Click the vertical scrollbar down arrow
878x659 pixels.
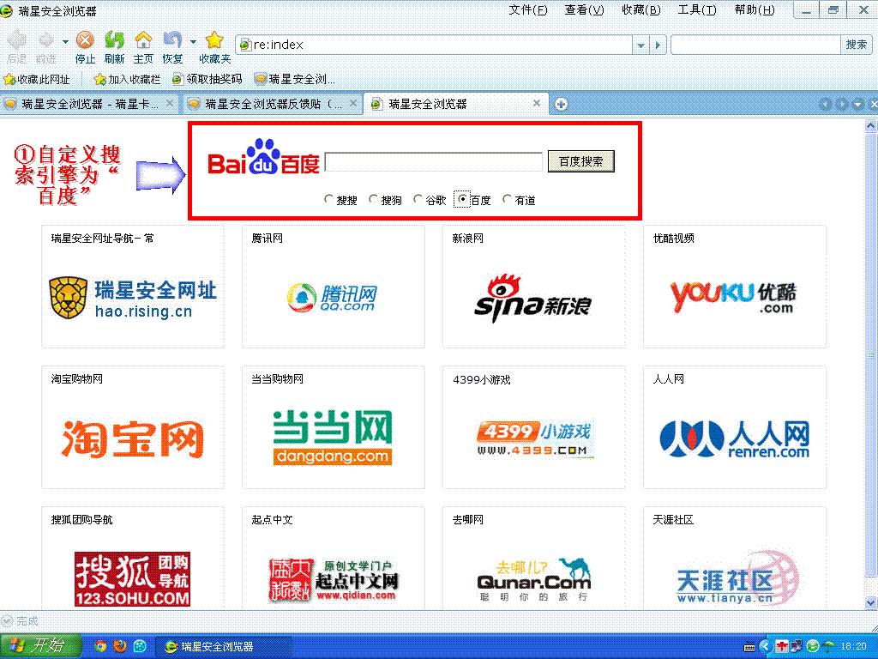pyautogui.click(x=871, y=602)
